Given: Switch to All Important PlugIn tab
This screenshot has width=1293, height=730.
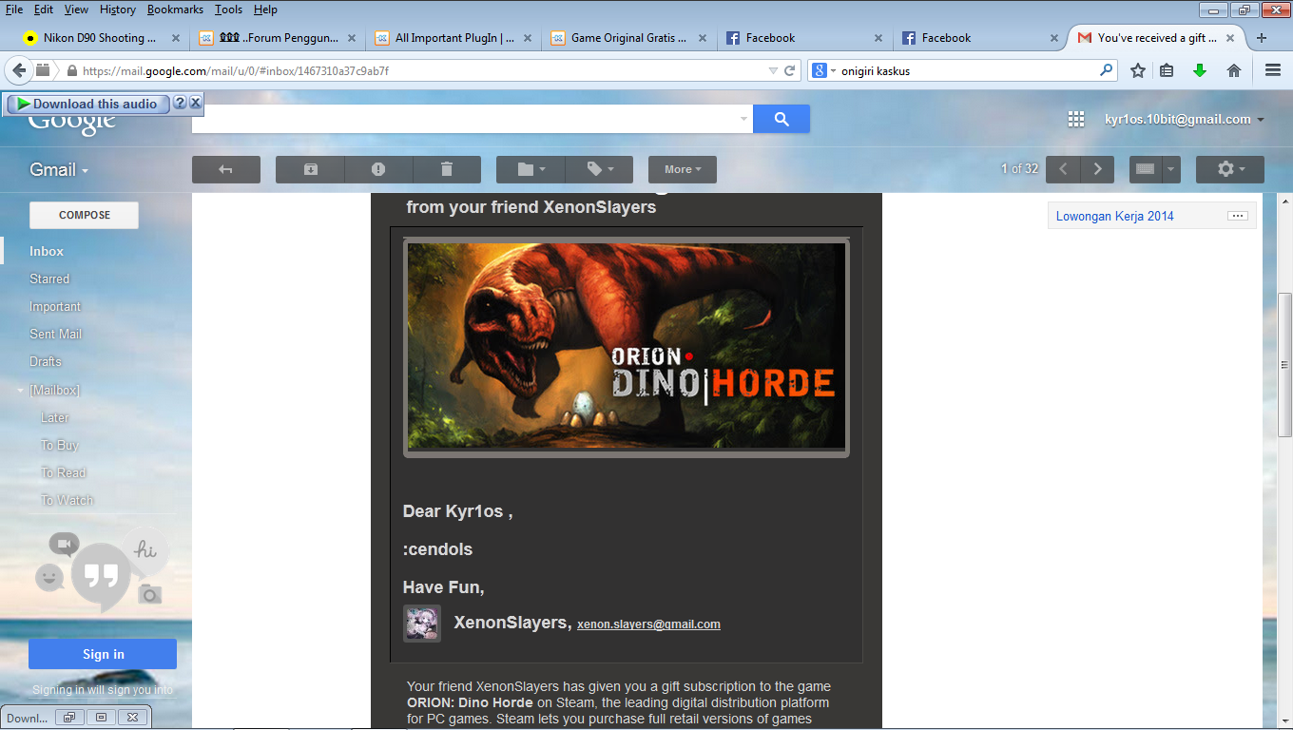Looking at the screenshot, I should pos(451,38).
